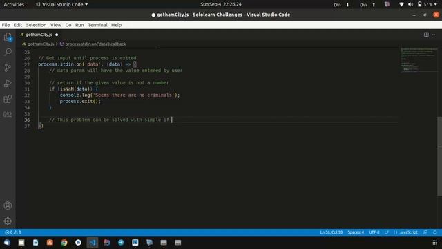This screenshot has height=249, width=442.
Task: Click the unsaved dot on gothamCity.js tab
Action: point(57,35)
